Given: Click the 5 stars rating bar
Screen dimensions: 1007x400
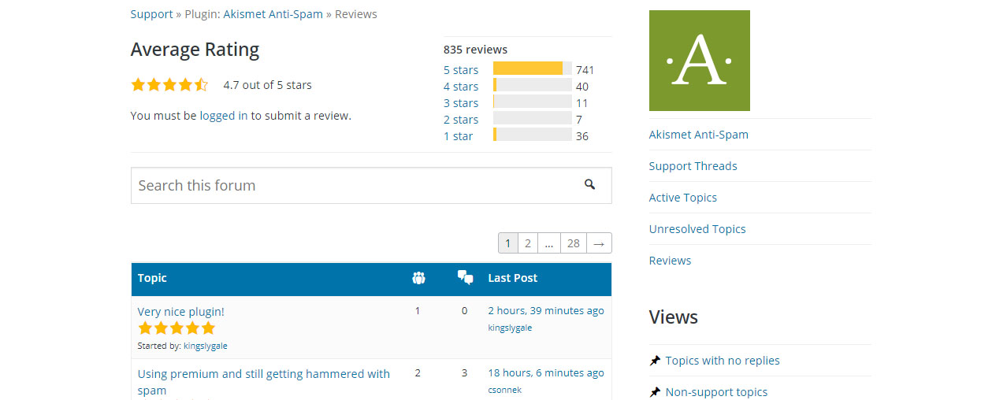Looking at the screenshot, I should (533, 69).
